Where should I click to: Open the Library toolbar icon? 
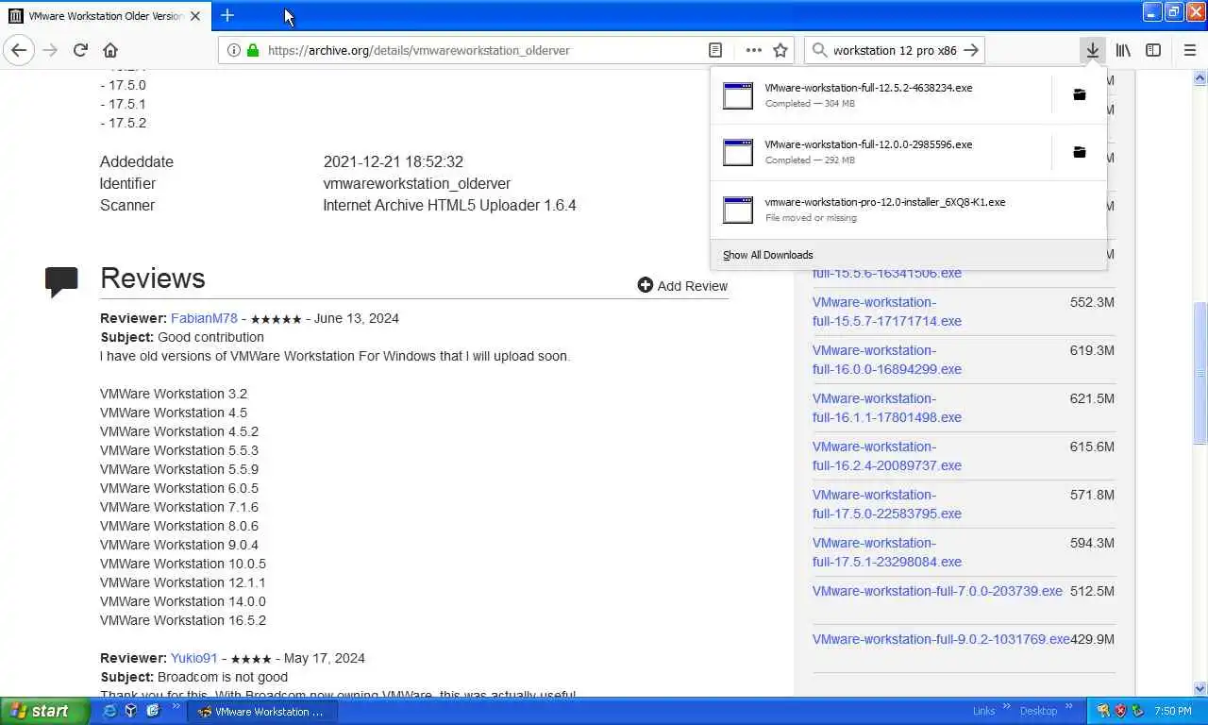click(x=1123, y=50)
